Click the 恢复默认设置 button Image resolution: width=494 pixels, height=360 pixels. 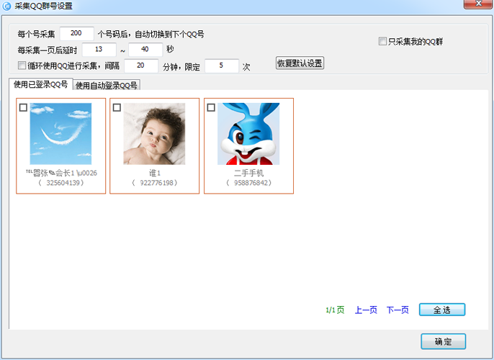pyautogui.click(x=300, y=63)
